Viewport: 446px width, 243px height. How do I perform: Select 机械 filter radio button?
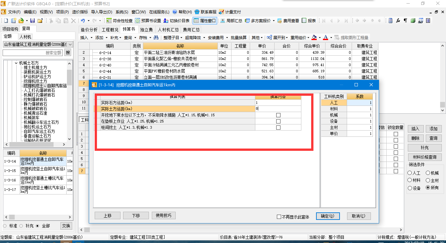428,173
